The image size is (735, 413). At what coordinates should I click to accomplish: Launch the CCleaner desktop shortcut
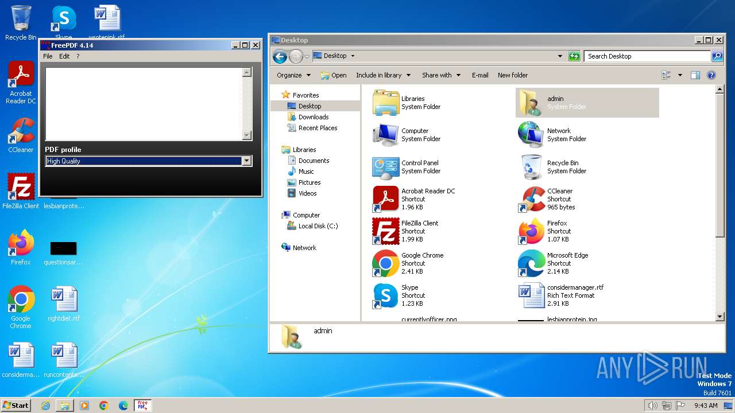point(21,135)
